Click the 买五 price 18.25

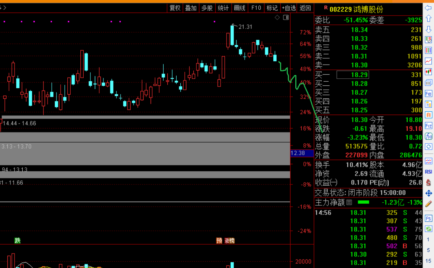coord(359,110)
